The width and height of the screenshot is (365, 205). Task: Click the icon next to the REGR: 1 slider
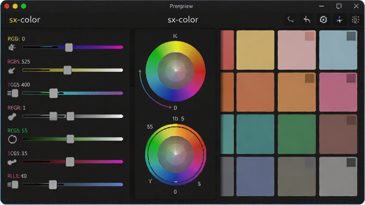(12, 116)
